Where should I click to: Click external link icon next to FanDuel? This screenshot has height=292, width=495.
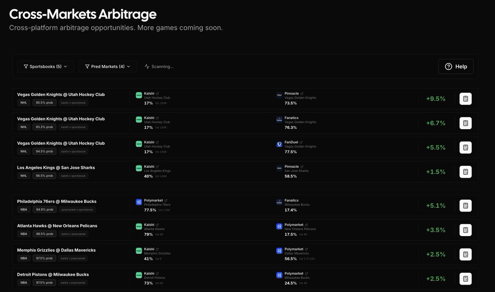(x=302, y=142)
